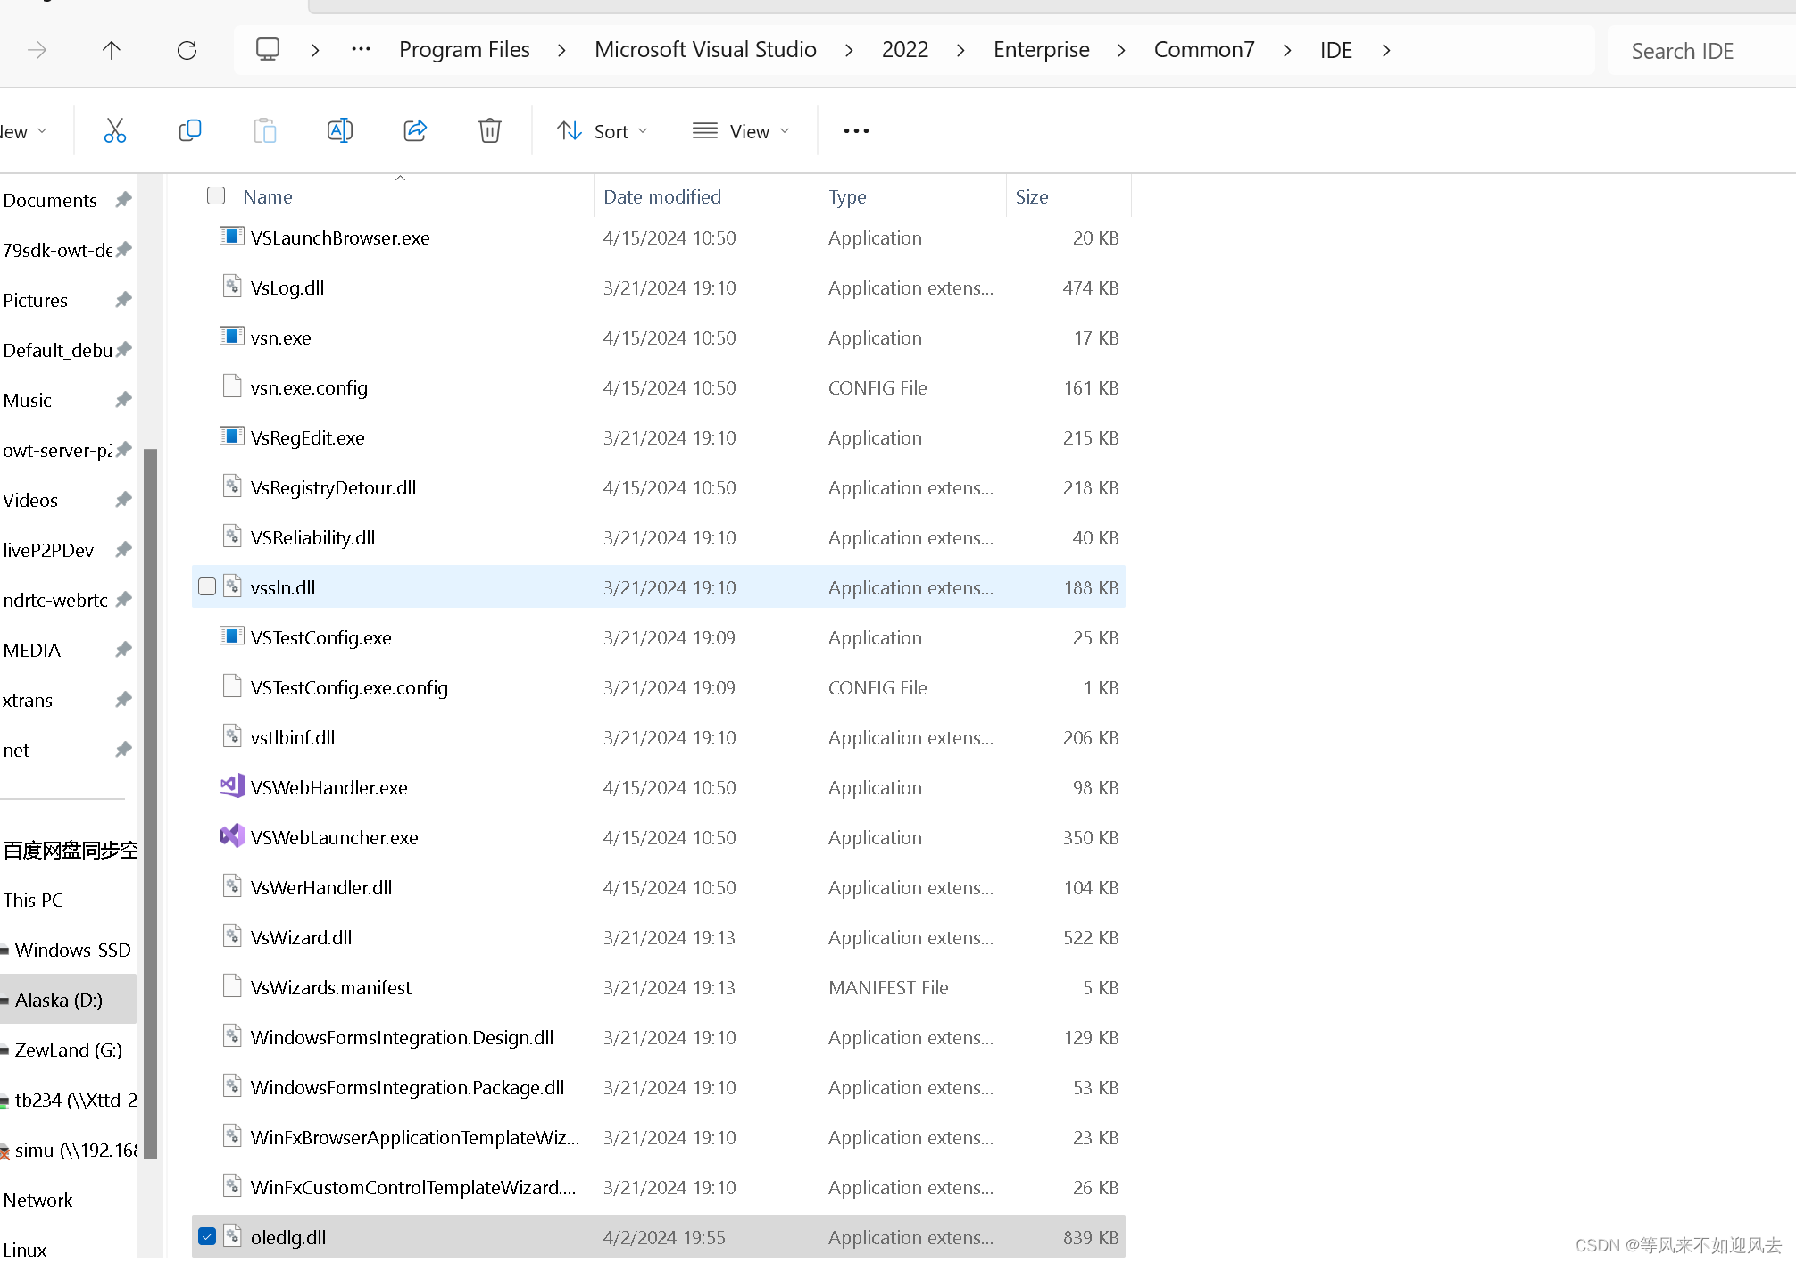Viewport: 1796px width, 1263px height.
Task: Click inside the Search IDE box
Action: (x=1682, y=50)
